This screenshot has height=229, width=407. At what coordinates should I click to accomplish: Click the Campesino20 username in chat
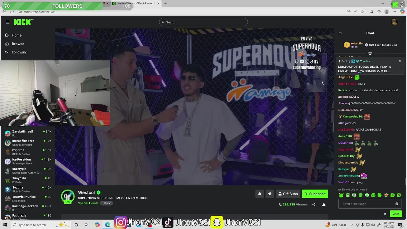tap(353, 117)
